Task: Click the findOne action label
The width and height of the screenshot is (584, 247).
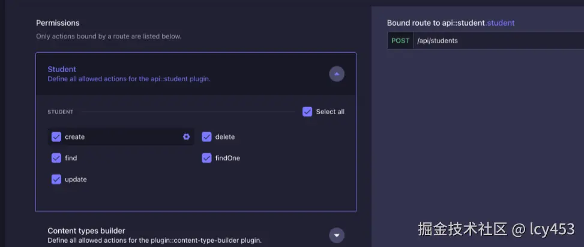Action: 227,158
